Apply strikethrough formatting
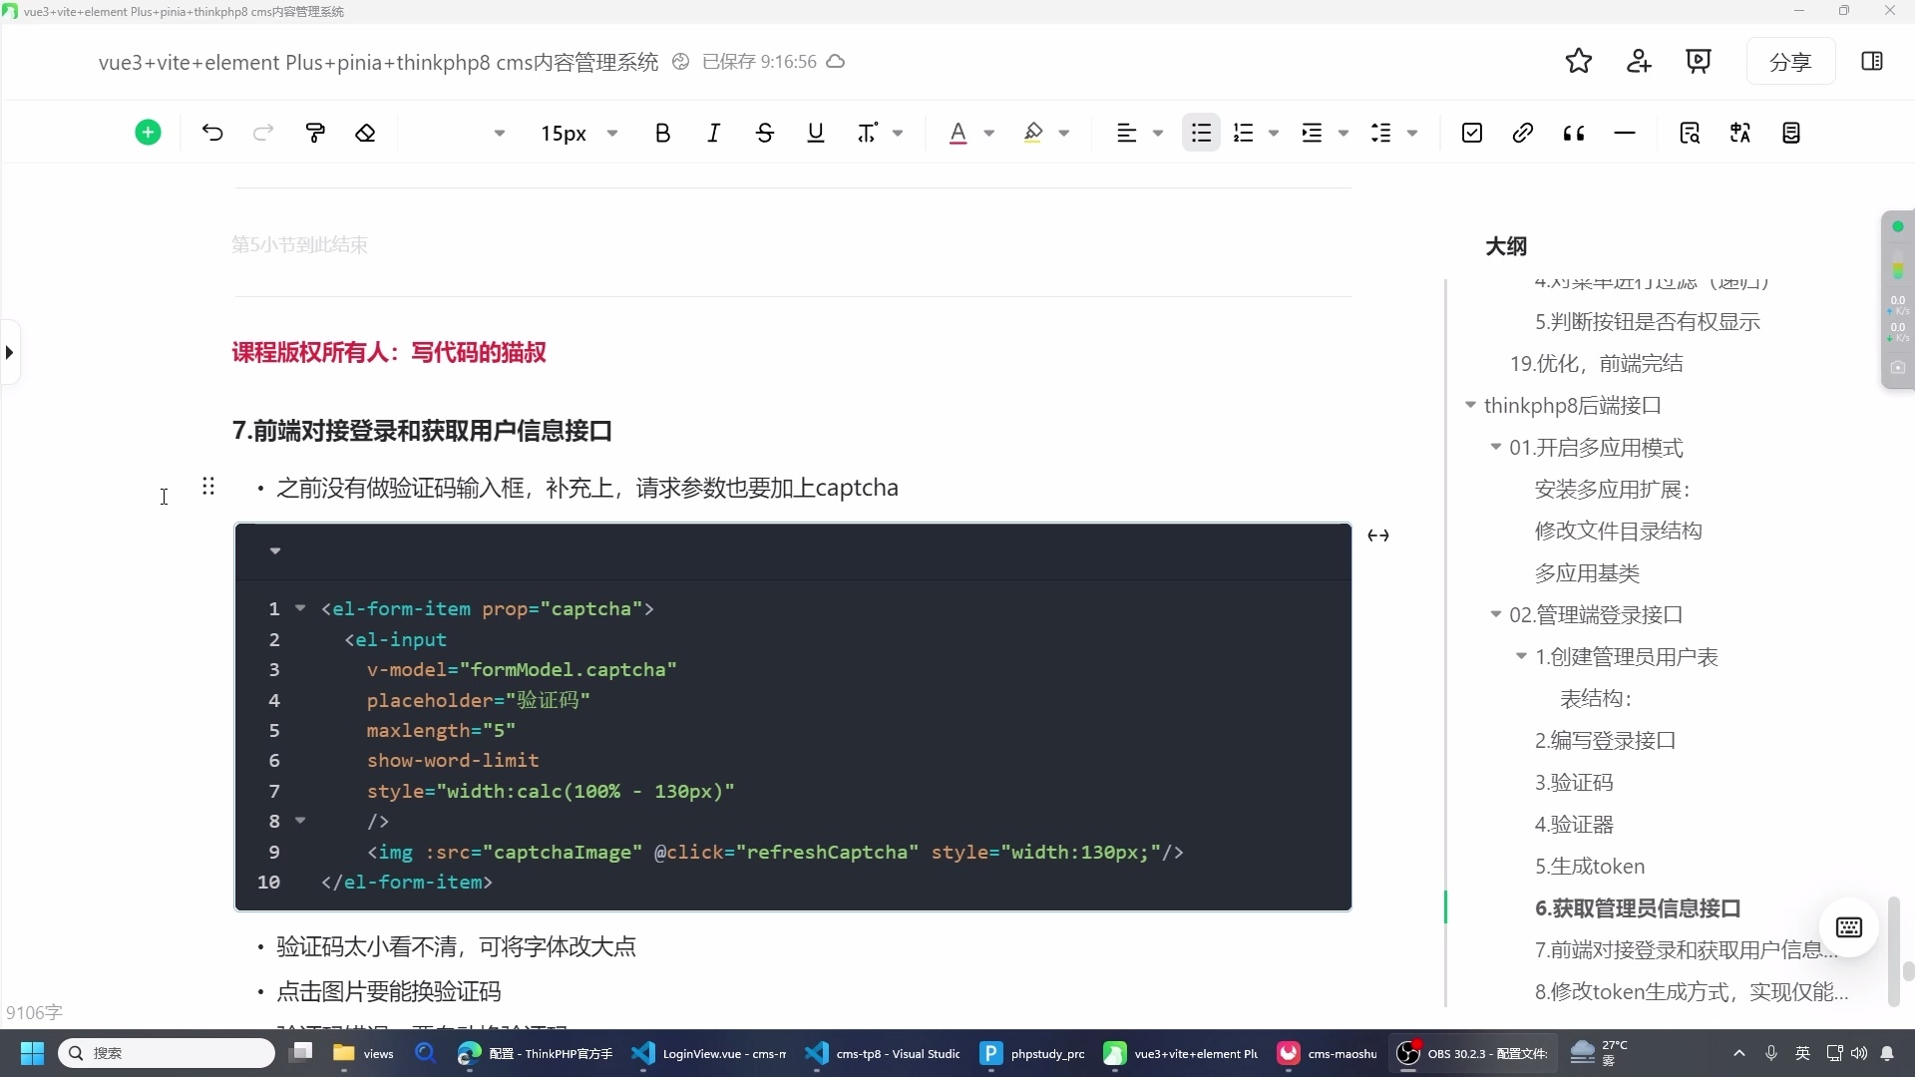The image size is (1915, 1077). pyautogui.click(x=765, y=133)
